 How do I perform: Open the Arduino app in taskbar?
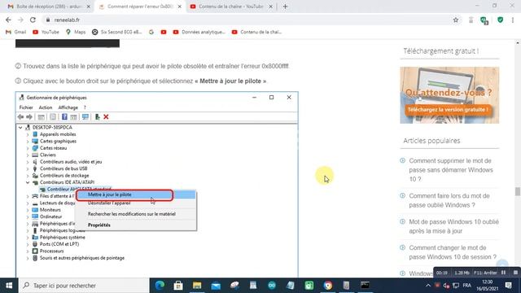click(272, 286)
